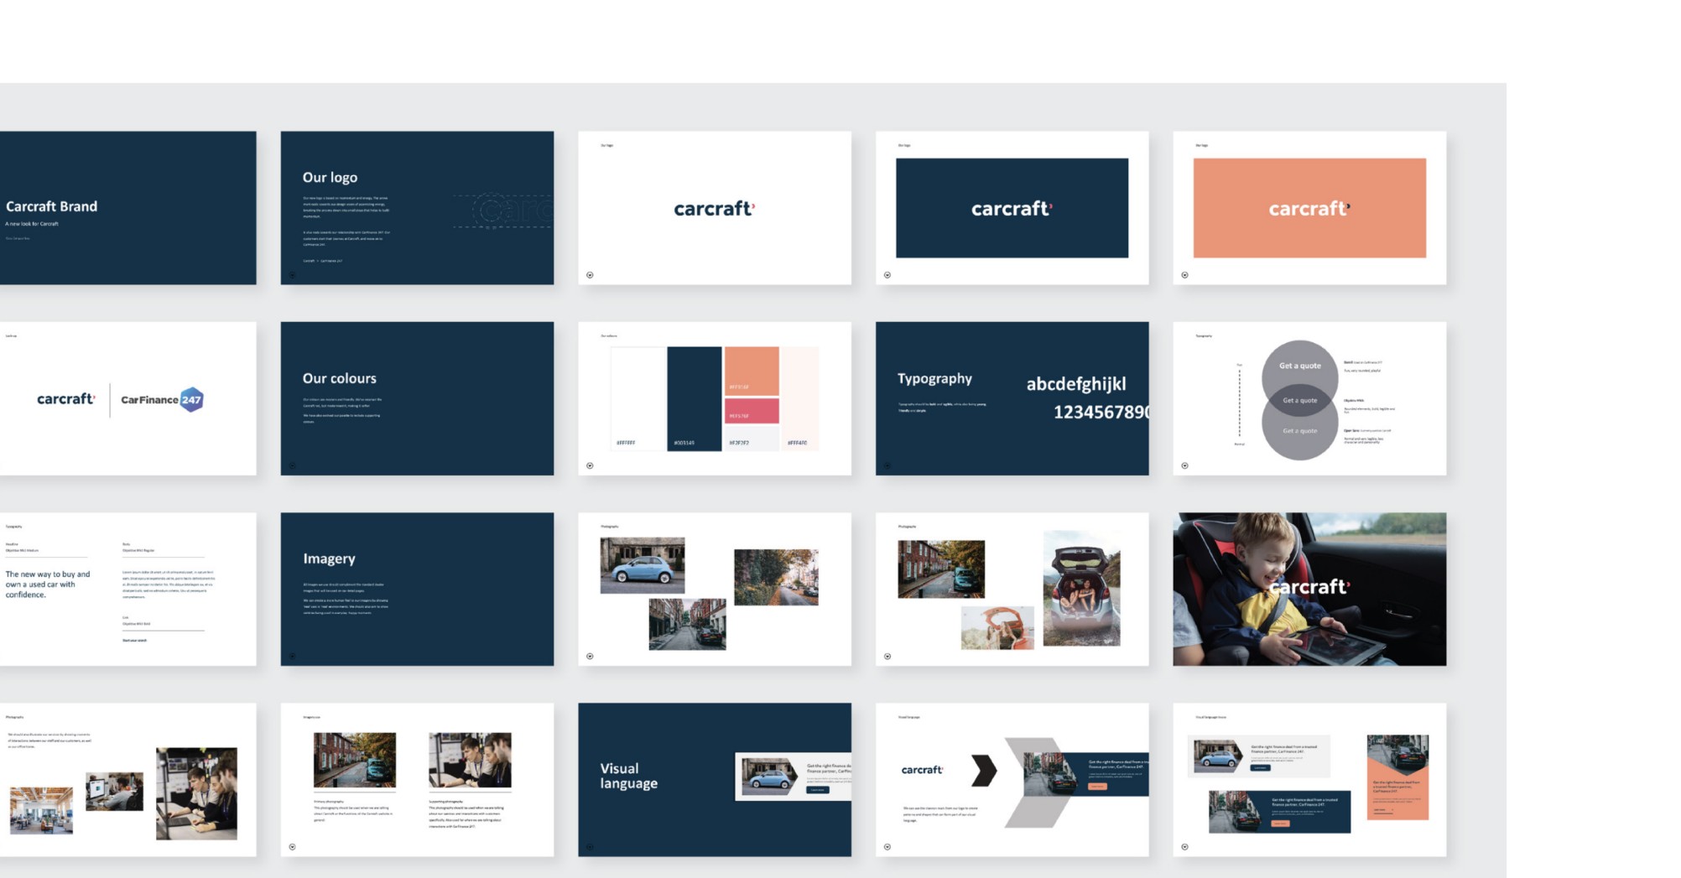Image resolution: width=1681 pixels, height=878 pixels.
Task: Click the '1234567890' numerals sample
Action: (1101, 412)
